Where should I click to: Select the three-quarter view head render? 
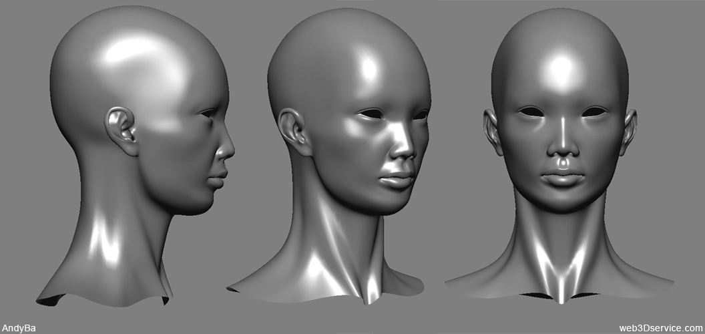328,156
